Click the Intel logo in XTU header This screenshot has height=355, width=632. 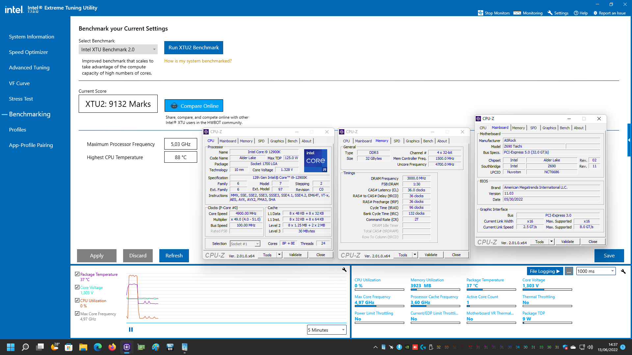[x=14, y=9]
